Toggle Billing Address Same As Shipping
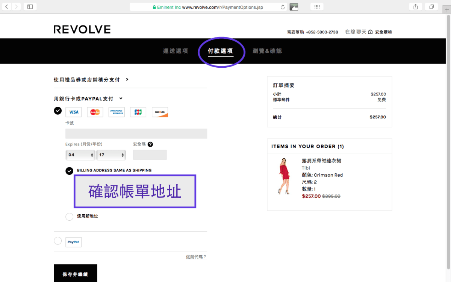The height and width of the screenshot is (282, 451). pyautogui.click(x=69, y=171)
